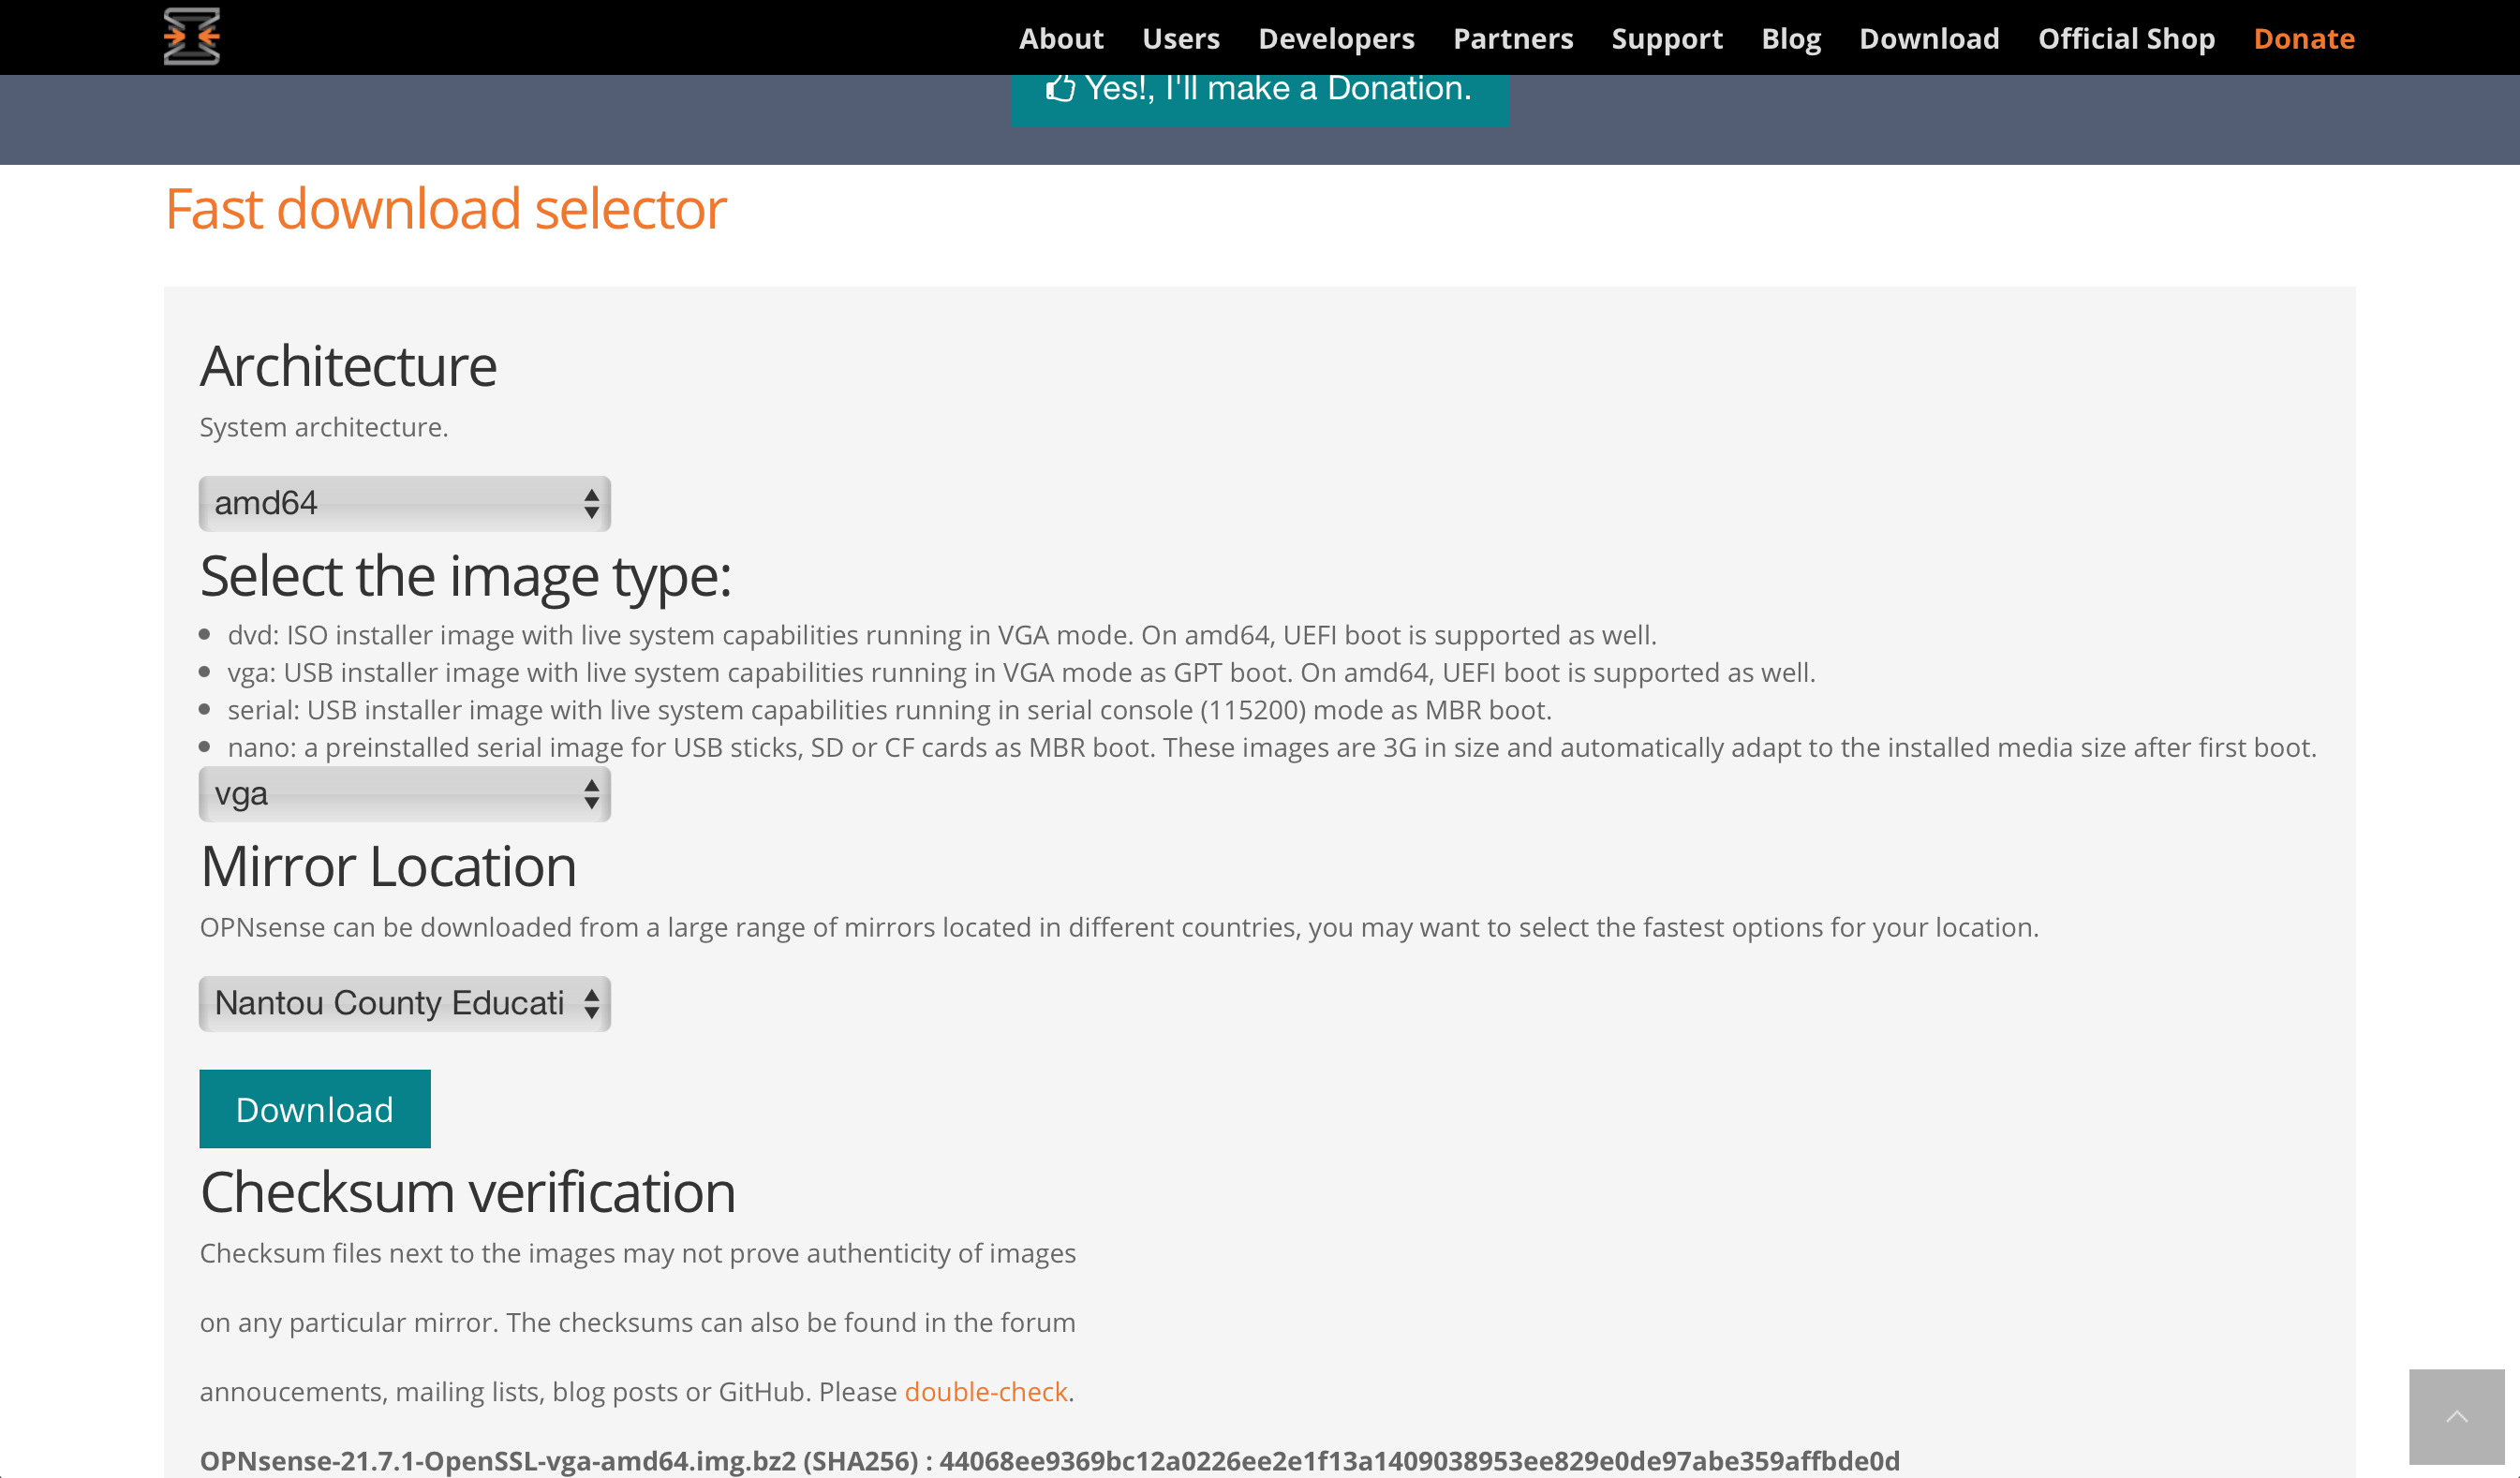Click the 'Checksum verification' heading
Screen dimensions: 2520x1478
(x=468, y=1192)
